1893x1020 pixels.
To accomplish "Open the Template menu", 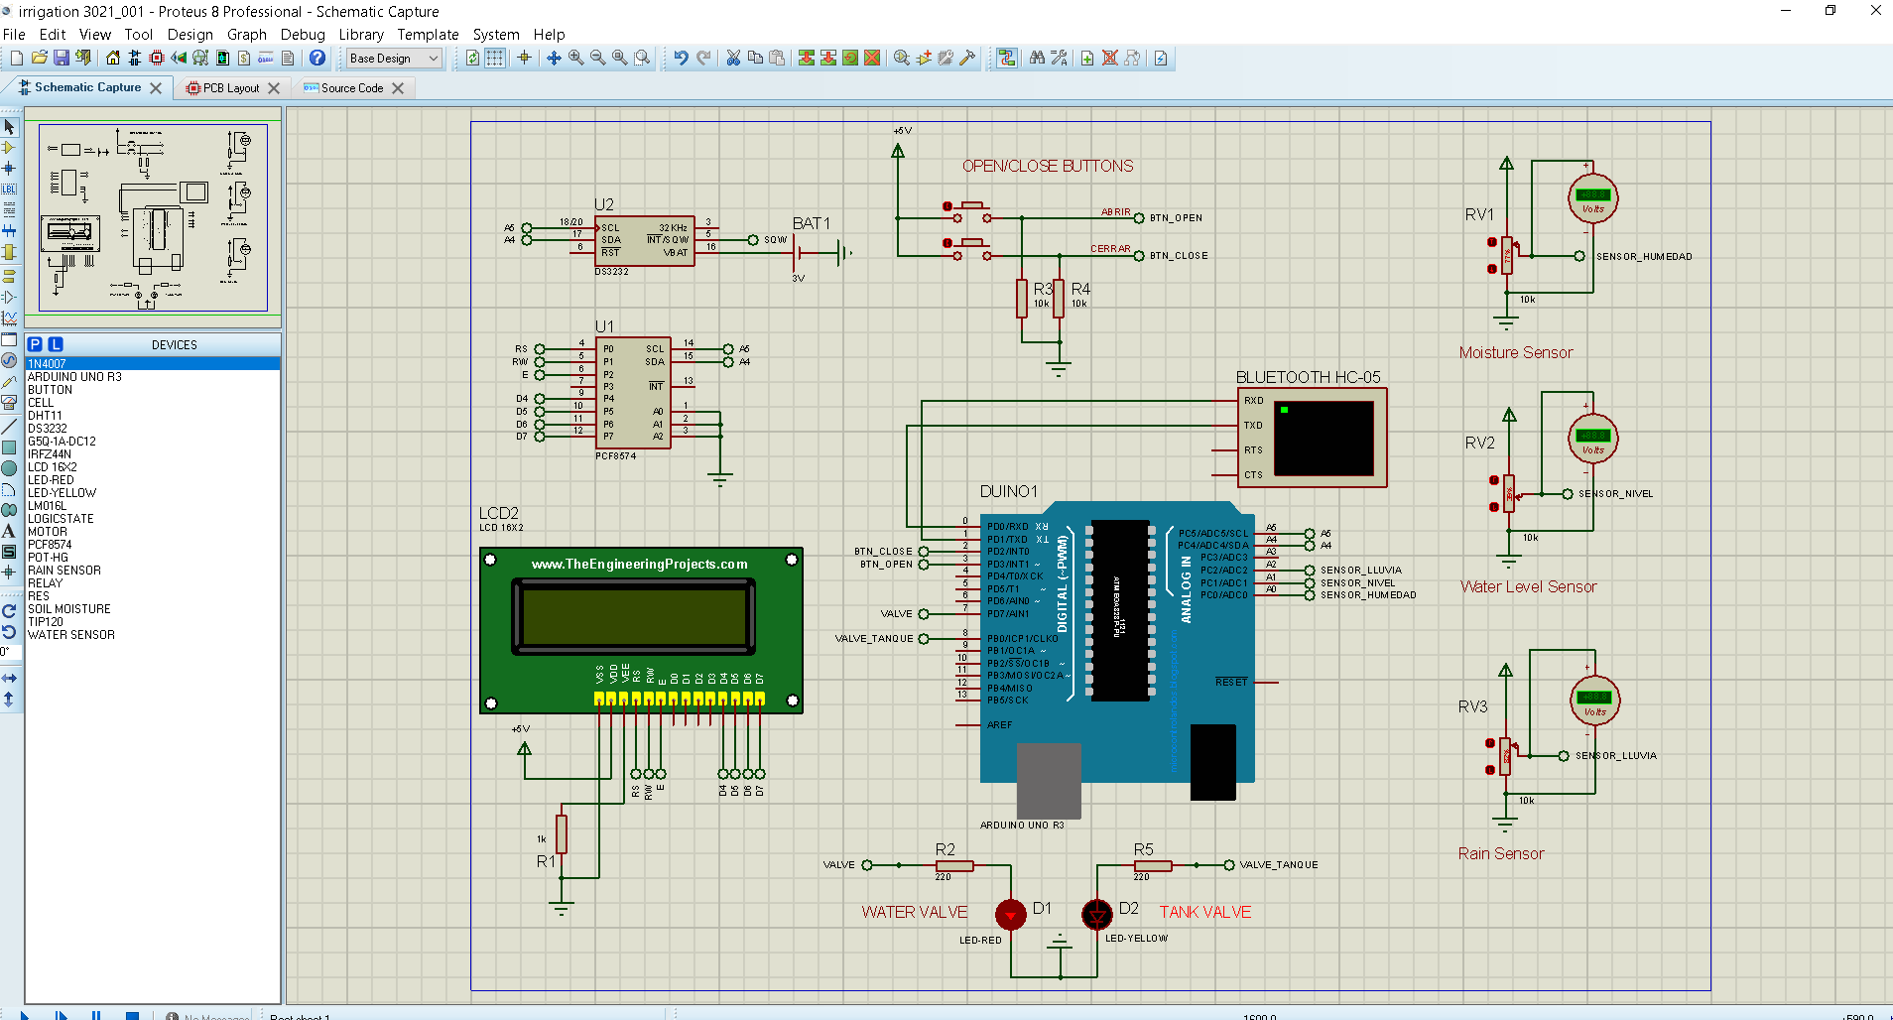I will (x=428, y=35).
